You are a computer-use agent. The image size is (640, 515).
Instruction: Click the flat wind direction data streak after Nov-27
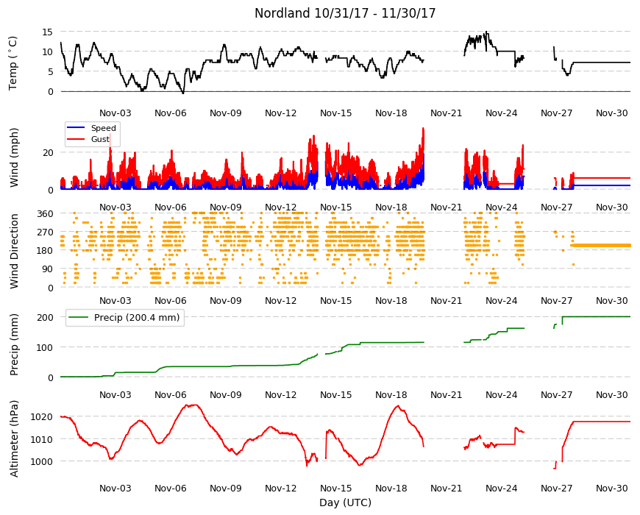coord(601,245)
